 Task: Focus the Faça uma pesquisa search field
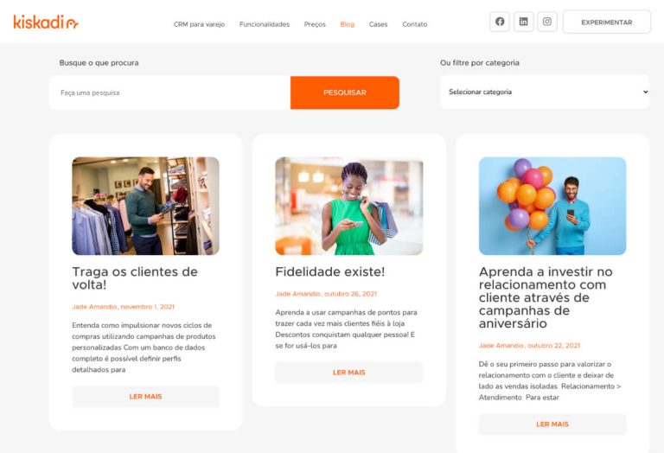click(x=169, y=93)
